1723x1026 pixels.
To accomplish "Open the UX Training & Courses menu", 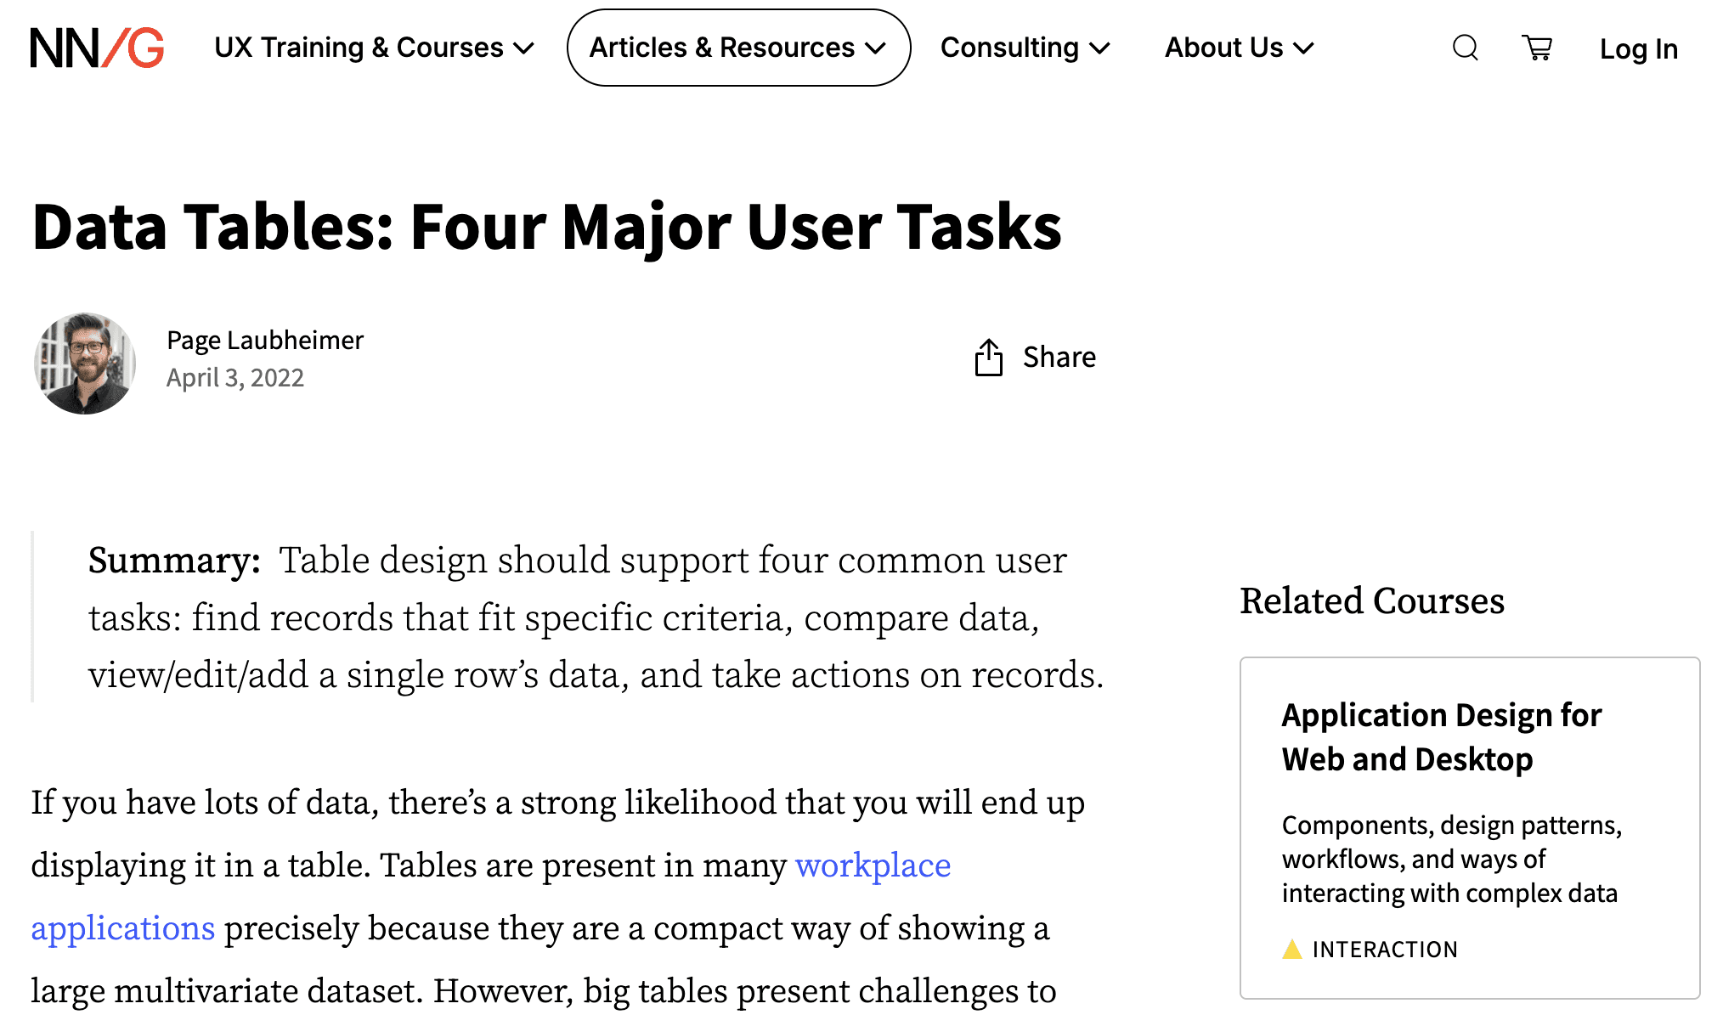I will [359, 48].
